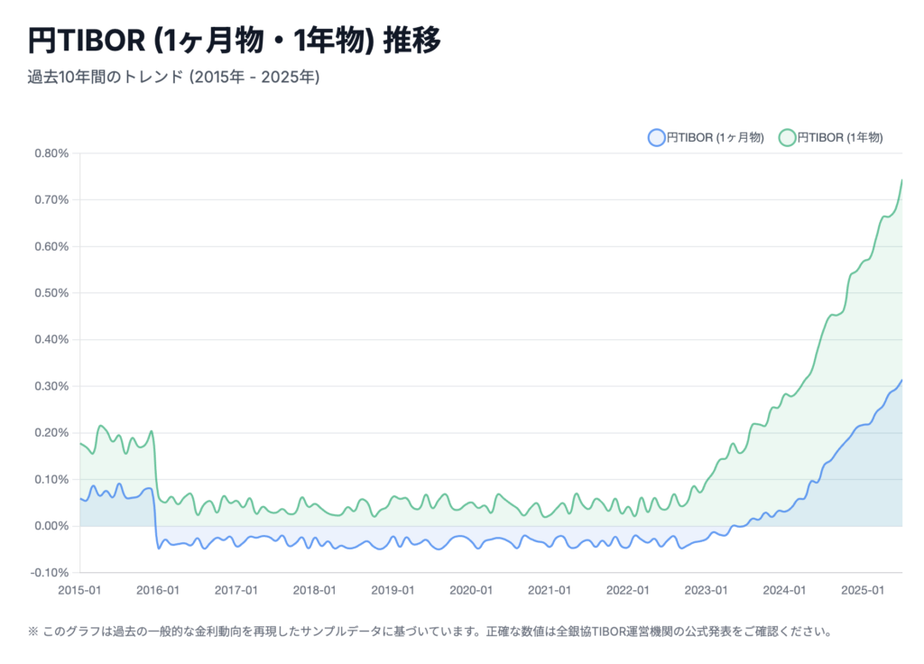924x664 pixels.
Task: Click the 0.00% y-axis label
Action: (51, 526)
